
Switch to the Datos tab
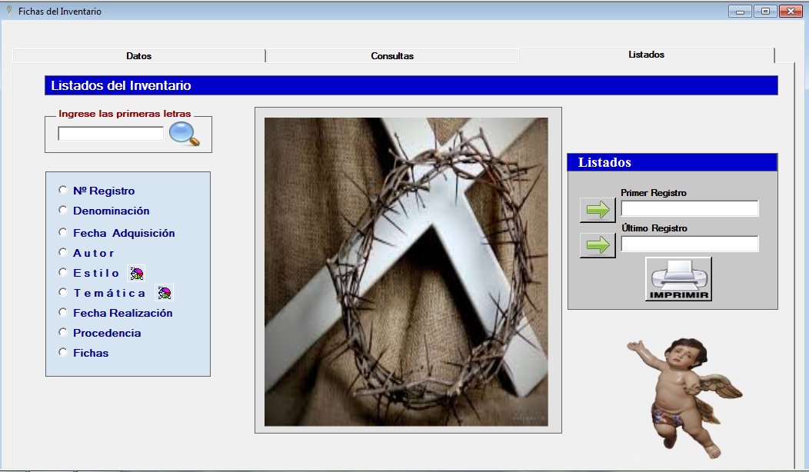pos(139,56)
